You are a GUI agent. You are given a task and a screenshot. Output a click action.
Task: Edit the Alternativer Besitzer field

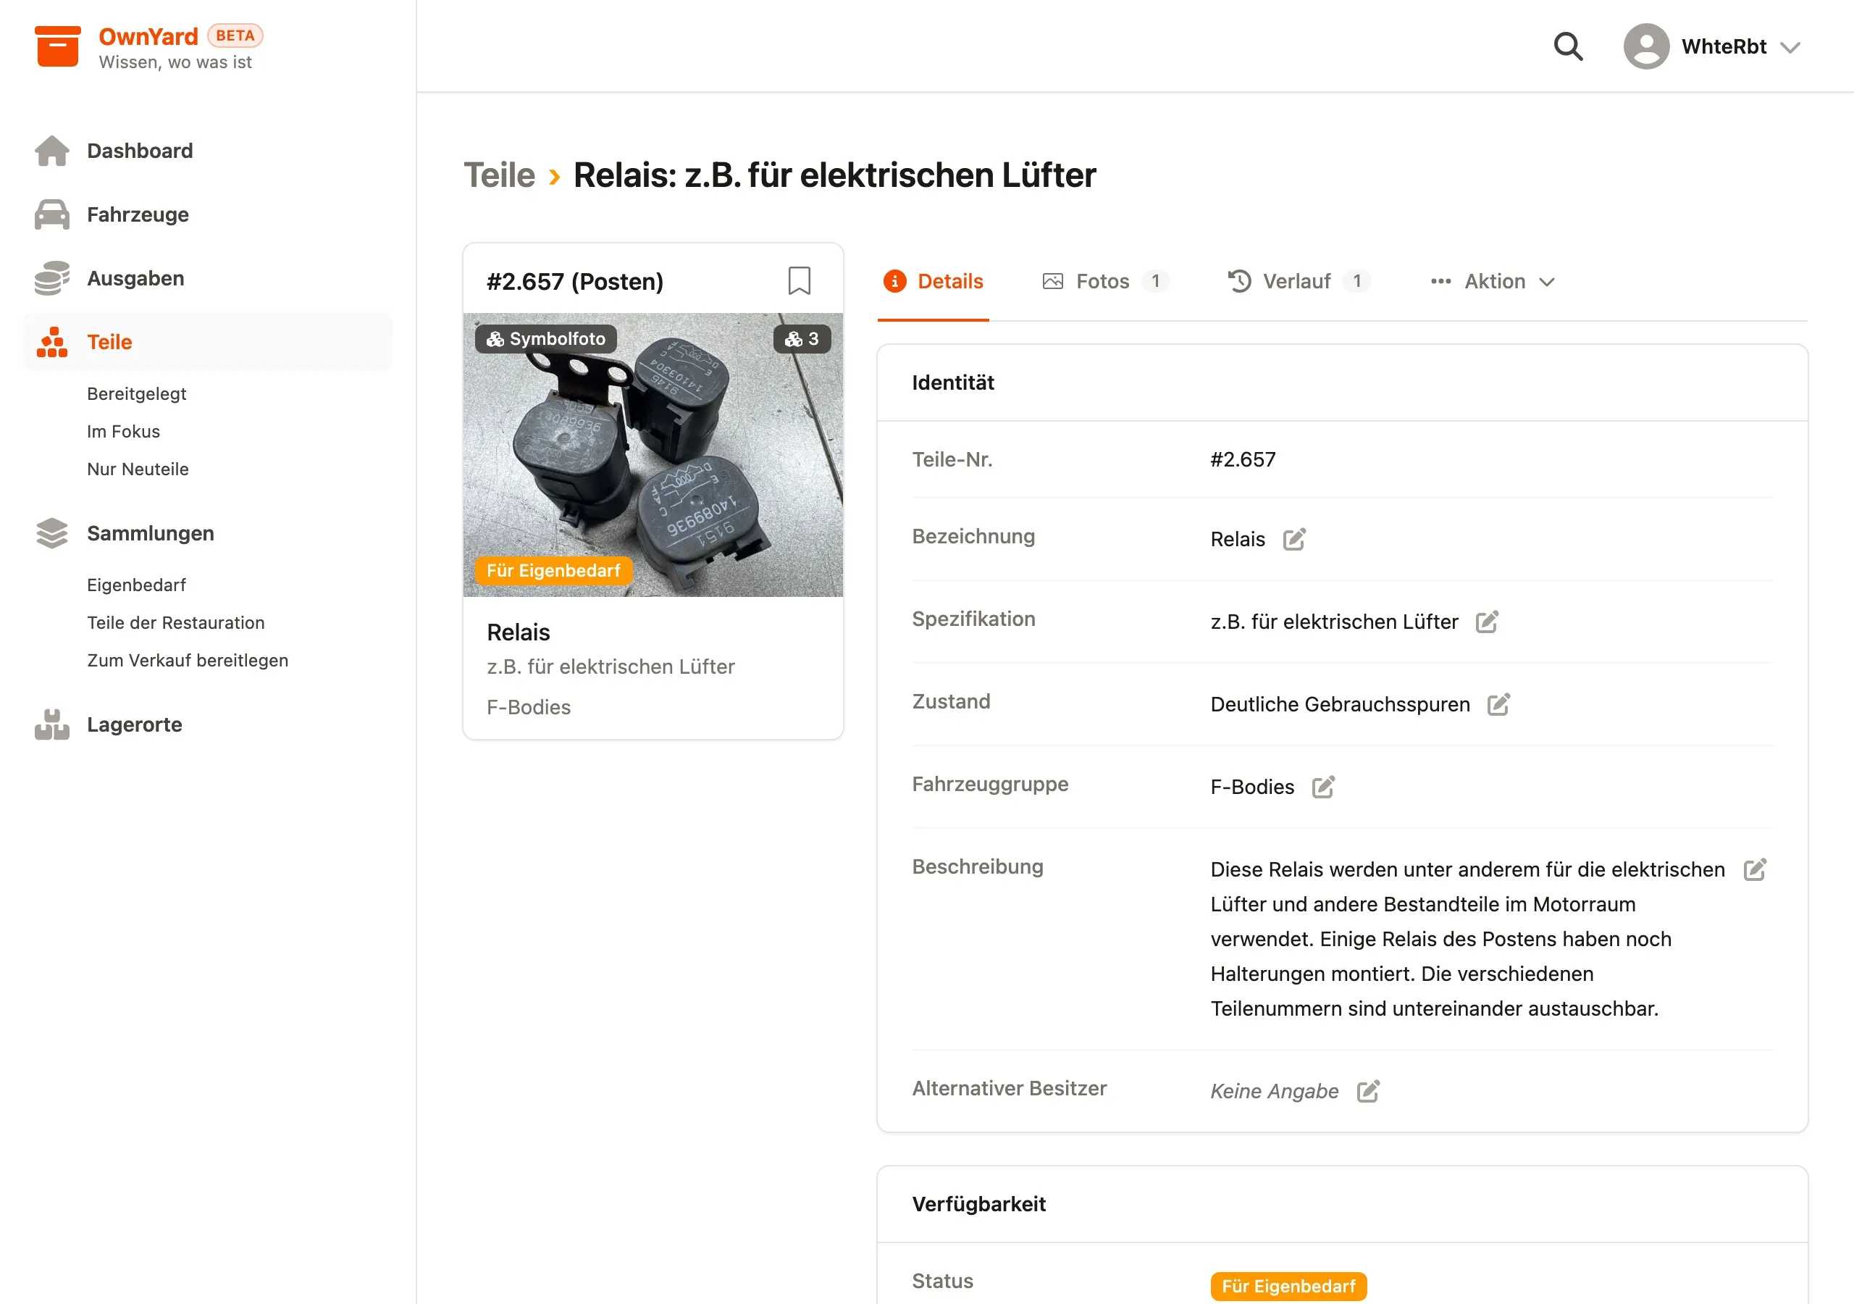point(1368,1091)
